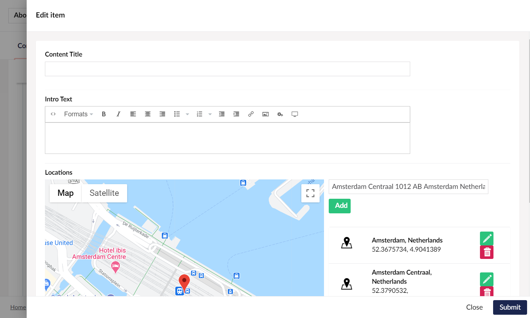Center align the intro text

tap(148, 114)
